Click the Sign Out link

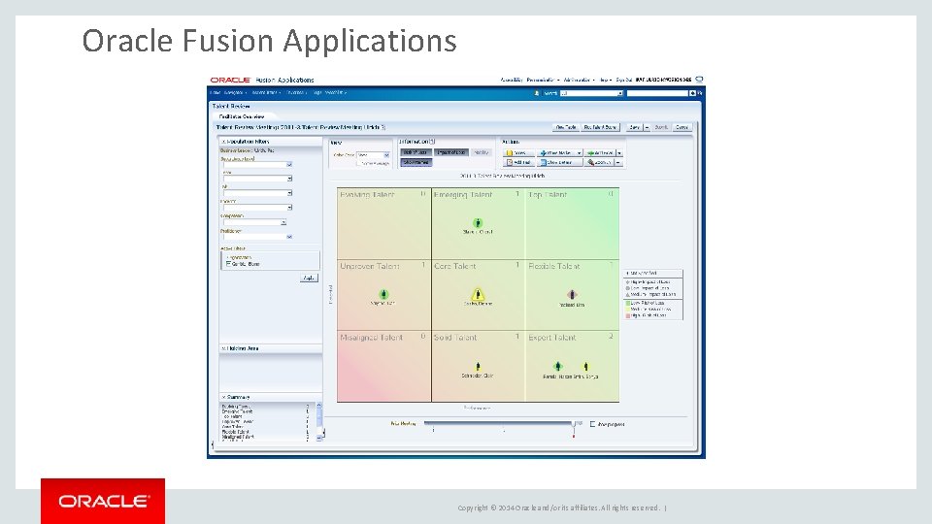click(x=623, y=80)
